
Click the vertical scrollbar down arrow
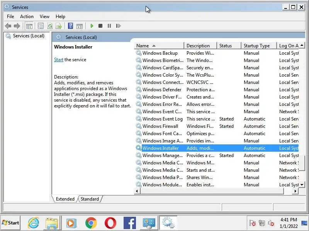coord(302,185)
